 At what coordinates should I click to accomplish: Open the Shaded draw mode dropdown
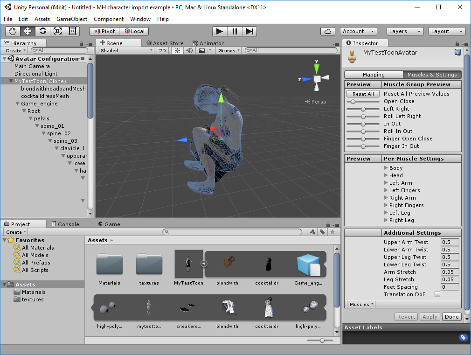click(126, 50)
